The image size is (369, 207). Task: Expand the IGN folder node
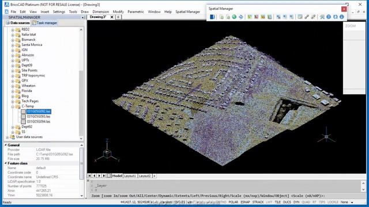pos(13,50)
